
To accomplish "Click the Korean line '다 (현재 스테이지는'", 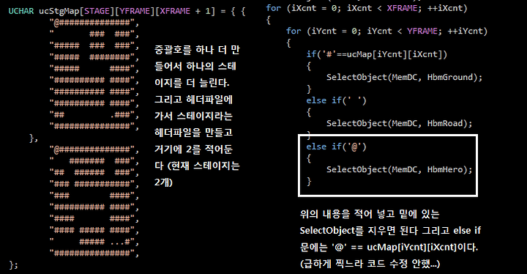I will (x=197, y=166).
